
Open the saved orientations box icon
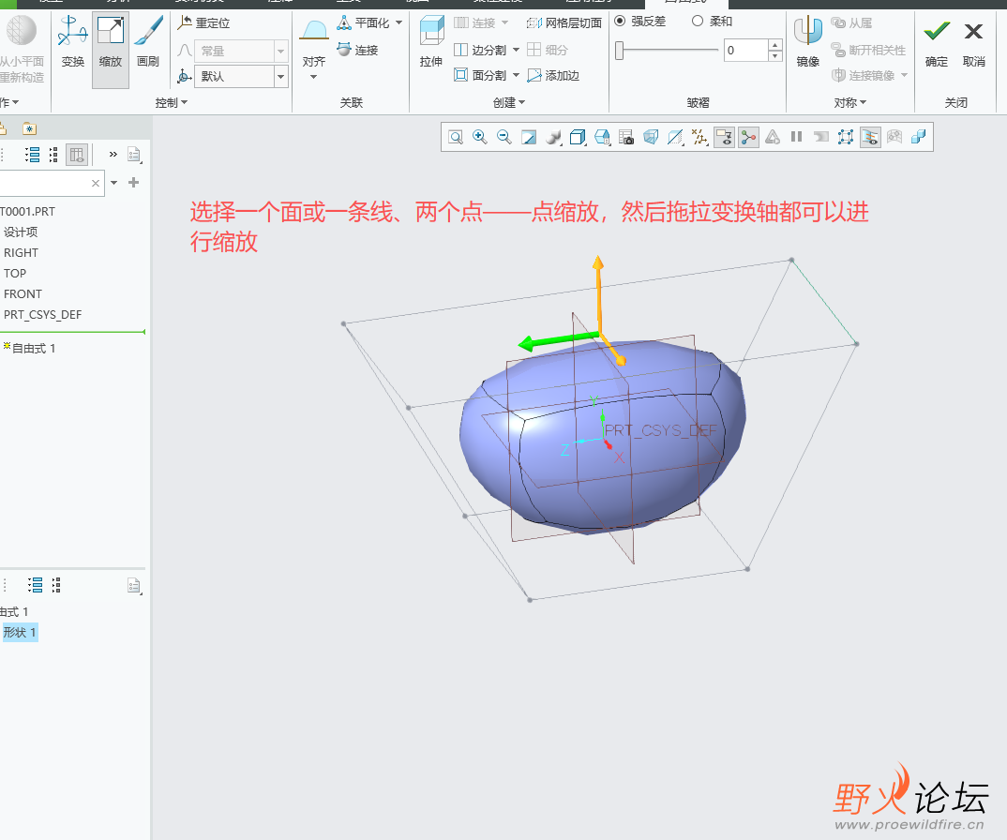coord(578,137)
